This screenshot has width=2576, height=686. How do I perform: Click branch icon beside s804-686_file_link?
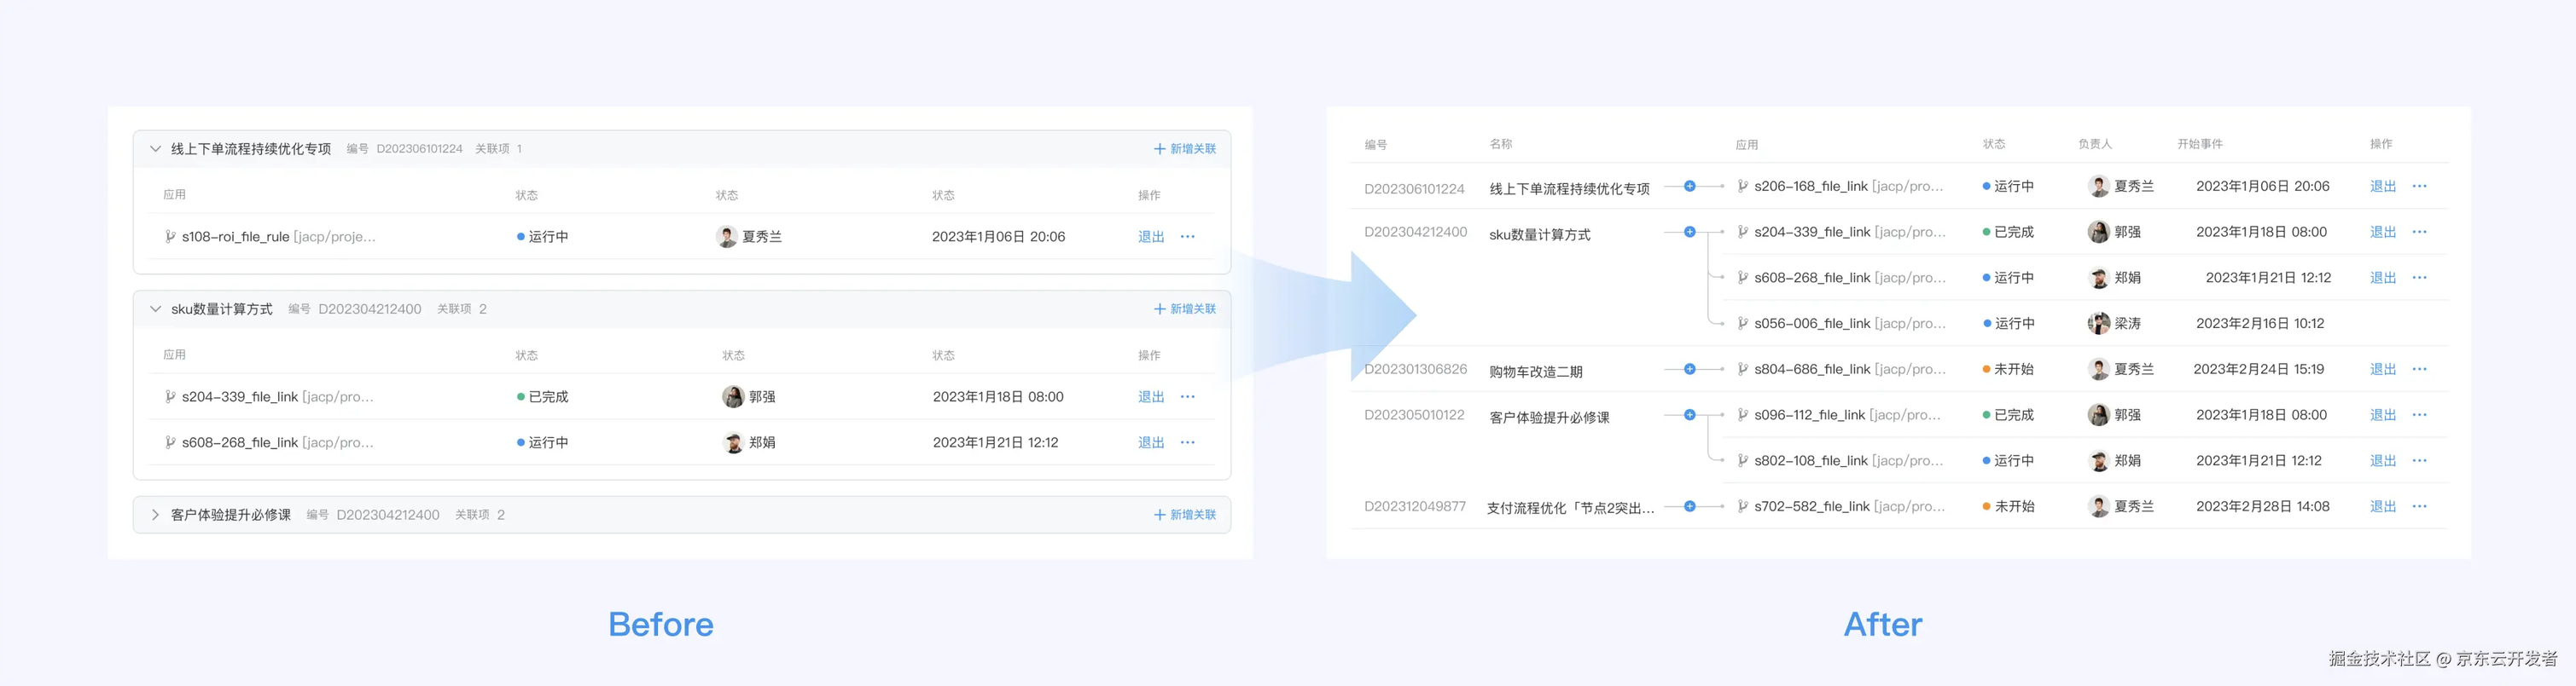click(1743, 368)
